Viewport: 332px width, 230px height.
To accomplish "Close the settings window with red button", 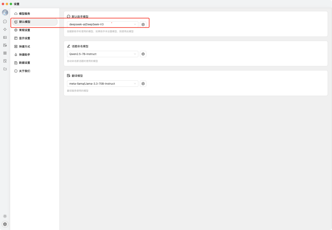I will 3,4.
